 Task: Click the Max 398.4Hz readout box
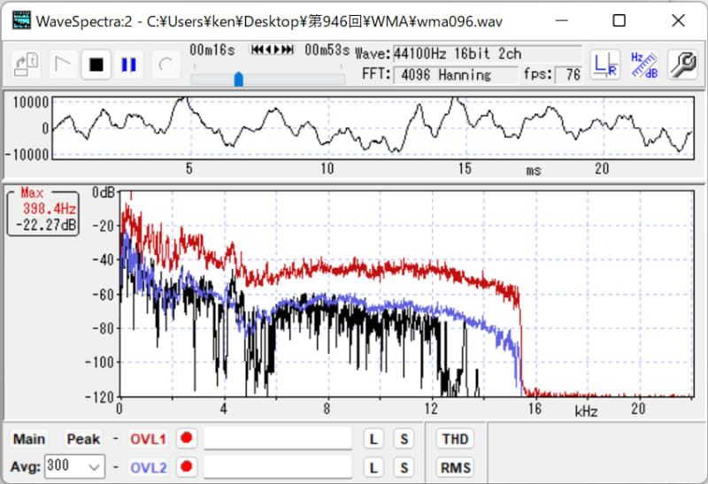(x=43, y=212)
